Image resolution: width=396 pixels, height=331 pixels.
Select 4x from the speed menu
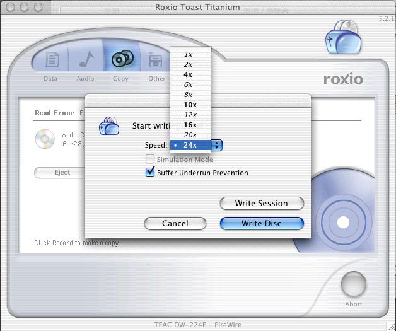(x=190, y=74)
